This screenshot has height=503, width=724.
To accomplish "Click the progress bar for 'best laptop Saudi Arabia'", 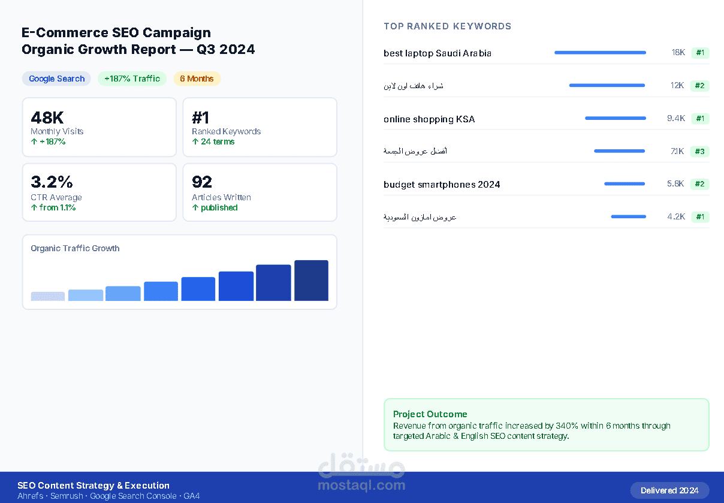I will tap(600, 53).
